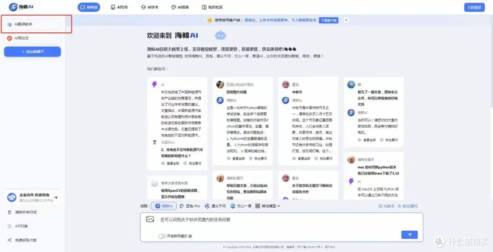This screenshot has height=252, width=493.
Task: Click the red AI写论文 icon
Action: point(10,38)
